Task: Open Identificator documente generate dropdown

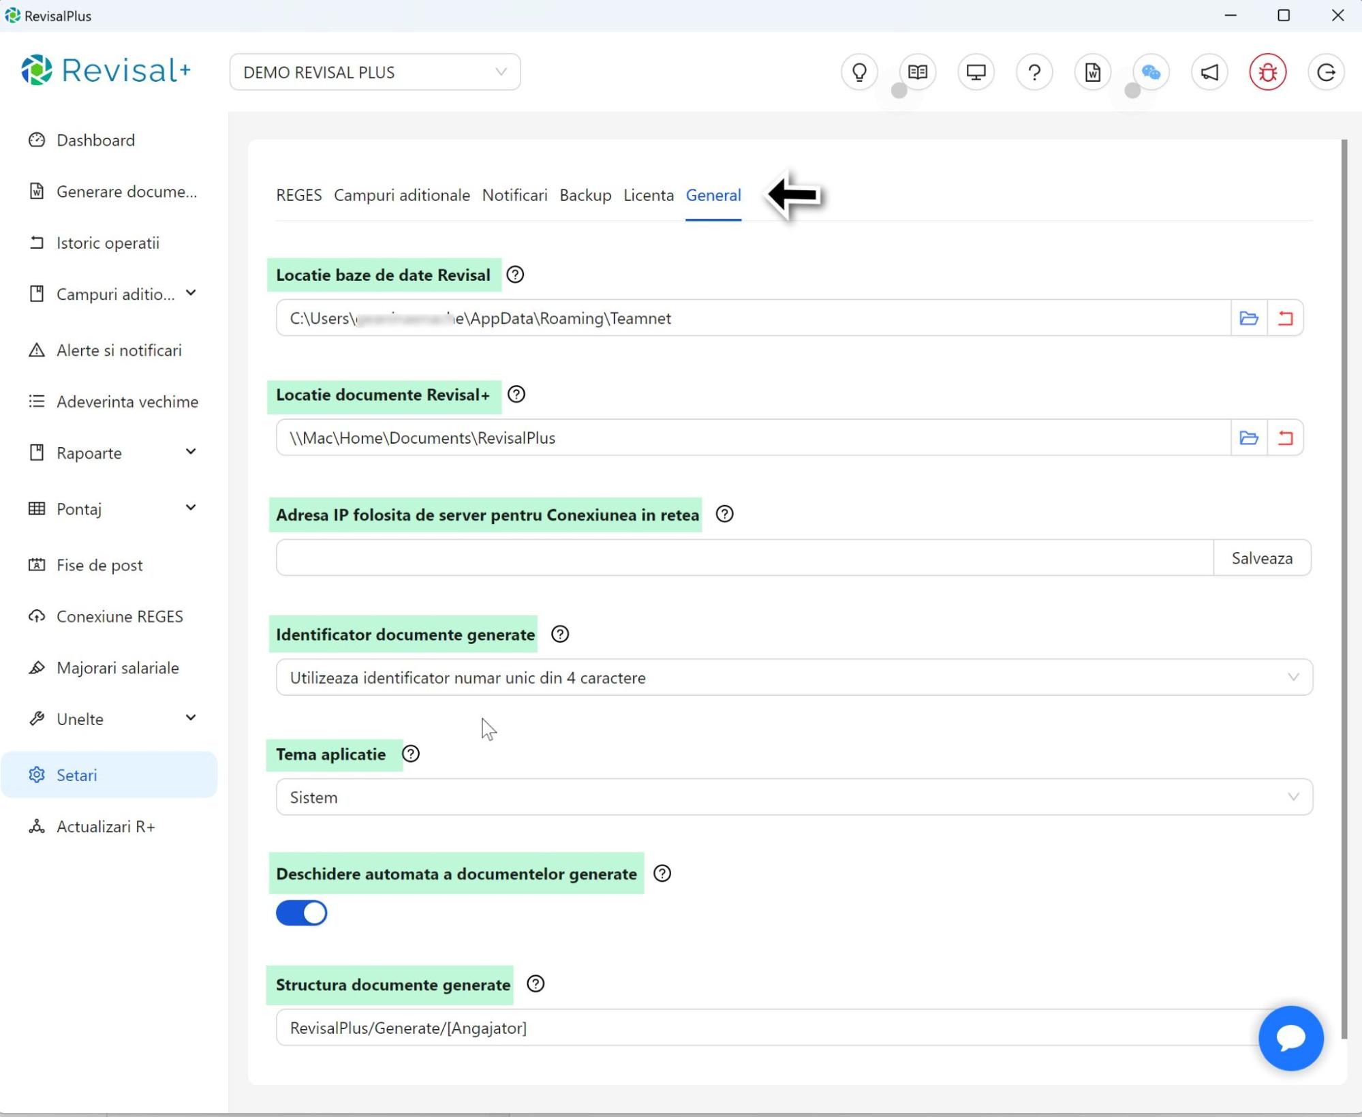Action: tap(794, 677)
